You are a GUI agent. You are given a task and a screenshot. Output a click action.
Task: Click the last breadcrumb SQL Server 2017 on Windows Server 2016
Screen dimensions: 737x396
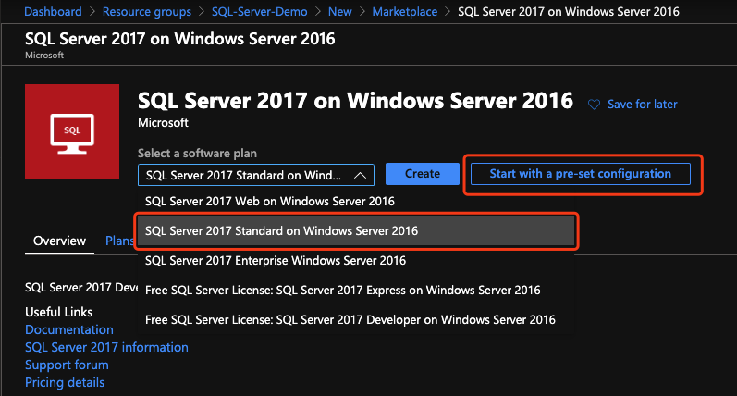point(569,11)
